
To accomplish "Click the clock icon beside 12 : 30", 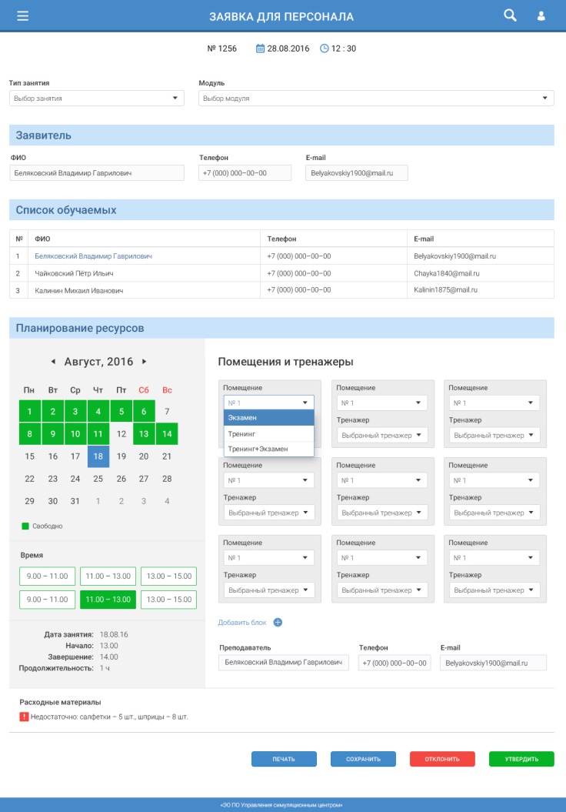I will [324, 48].
